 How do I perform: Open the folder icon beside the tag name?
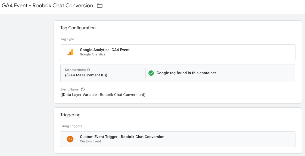pos(100,6)
